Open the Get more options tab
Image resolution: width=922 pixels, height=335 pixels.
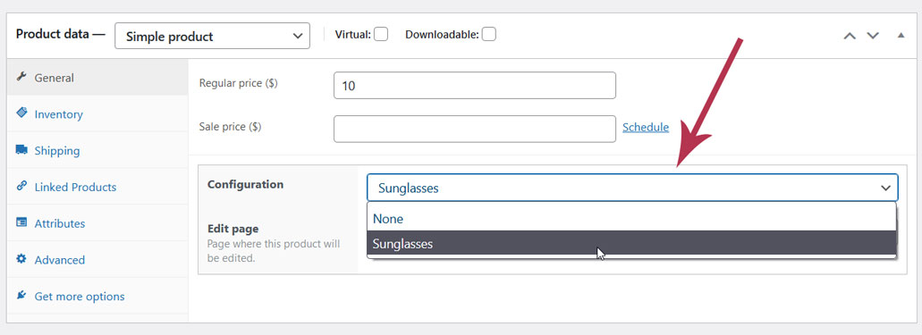tap(97, 297)
